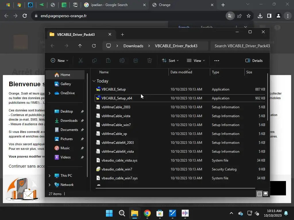The height and width of the screenshot is (220, 294).
Task: Sort by the Date modified column header
Action: 189,72
